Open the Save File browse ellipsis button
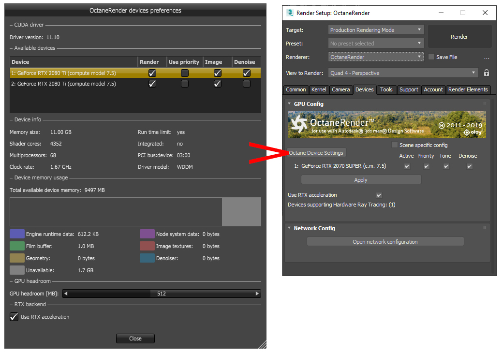 click(487, 58)
